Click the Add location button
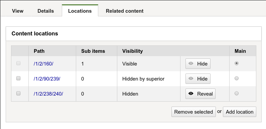The width and height of the screenshot is (266, 129). pos(240,112)
